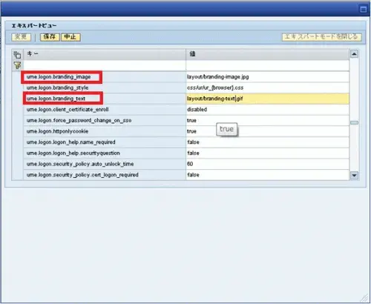
Task: Select the ume.logon.security_policy.auto_unlock_time key
Action: [x=80, y=164]
